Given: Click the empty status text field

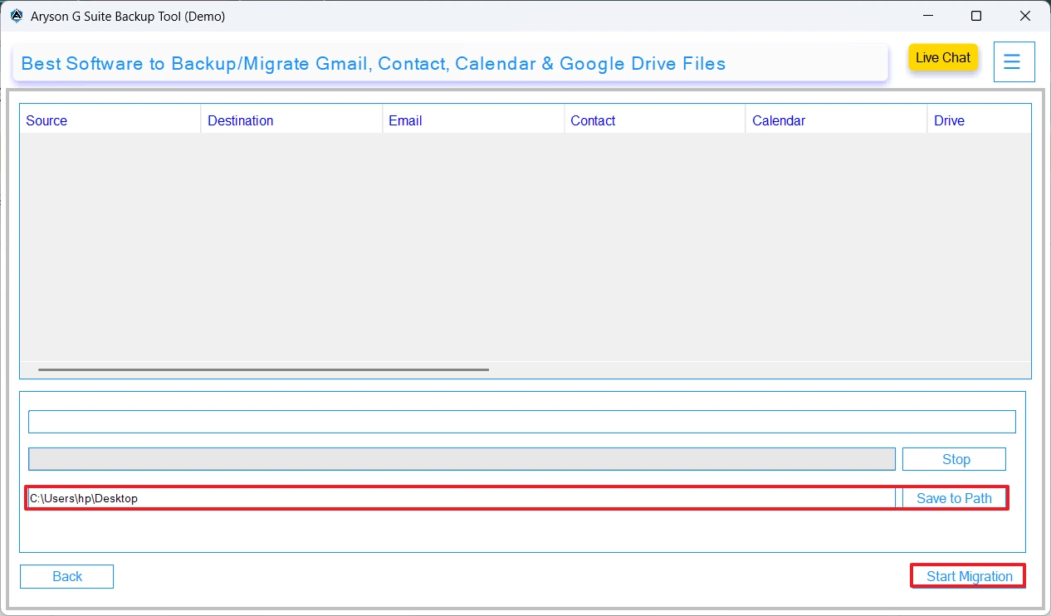Looking at the screenshot, I should 522,421.
